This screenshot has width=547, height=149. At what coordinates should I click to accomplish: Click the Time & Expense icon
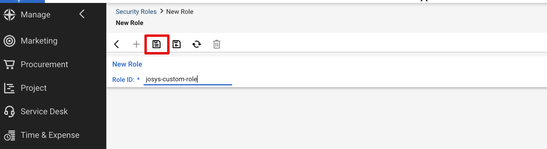9,135
